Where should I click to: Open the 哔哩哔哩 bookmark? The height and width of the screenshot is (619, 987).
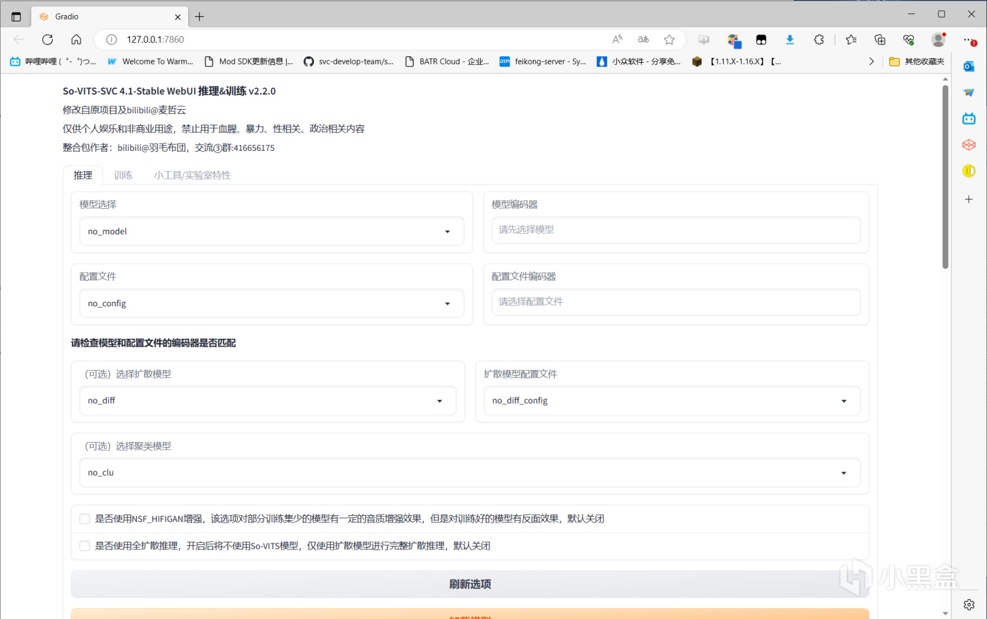click(x=53, y=61)
